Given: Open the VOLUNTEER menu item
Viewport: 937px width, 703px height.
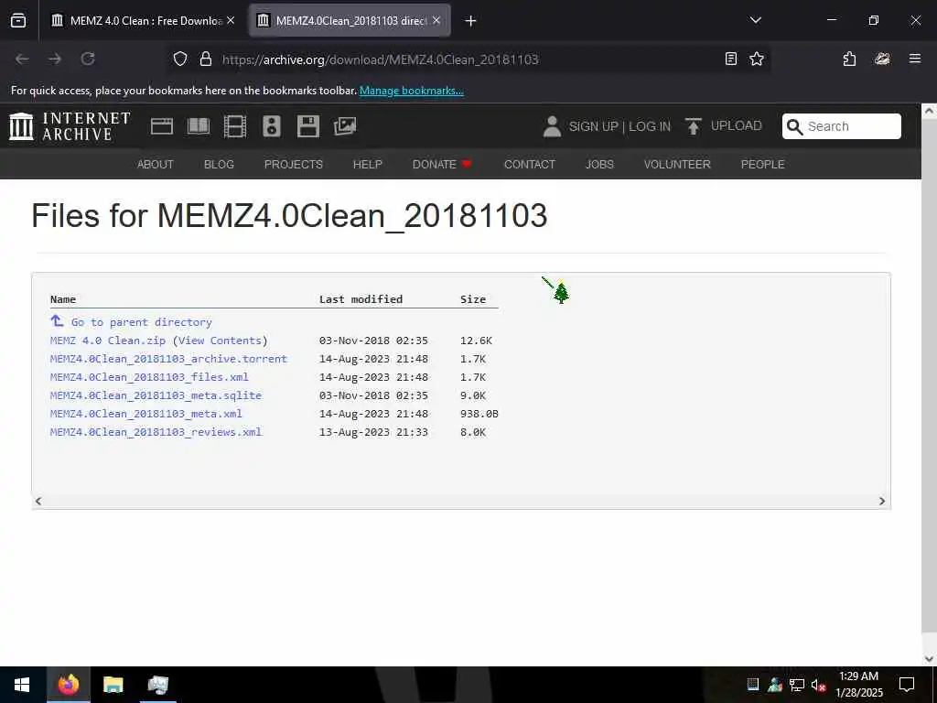Looking at the screenshot, I should (677, 165).
